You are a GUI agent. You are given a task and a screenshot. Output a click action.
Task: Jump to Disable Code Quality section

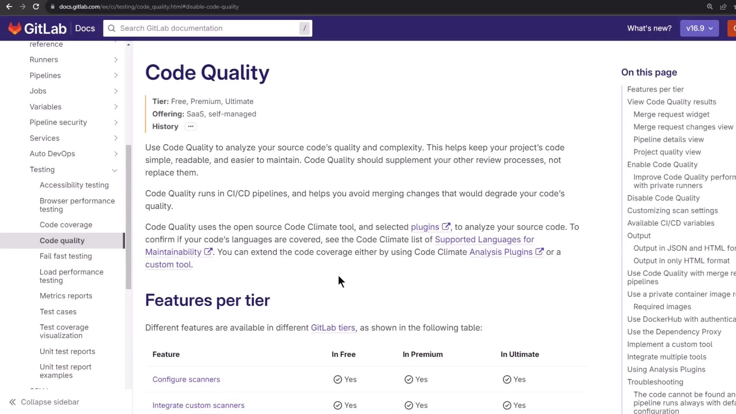(x=663, y=198)
